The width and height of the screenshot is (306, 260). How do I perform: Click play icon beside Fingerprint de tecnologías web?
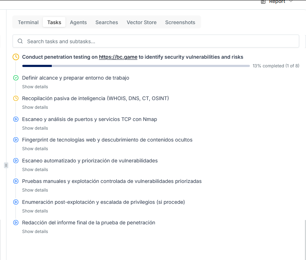click(16, 140)
